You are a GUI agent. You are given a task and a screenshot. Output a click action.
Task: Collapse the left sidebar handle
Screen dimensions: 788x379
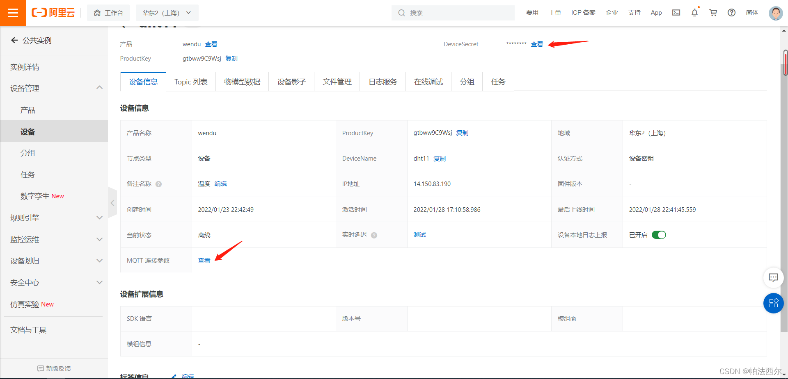pos(112,203)
